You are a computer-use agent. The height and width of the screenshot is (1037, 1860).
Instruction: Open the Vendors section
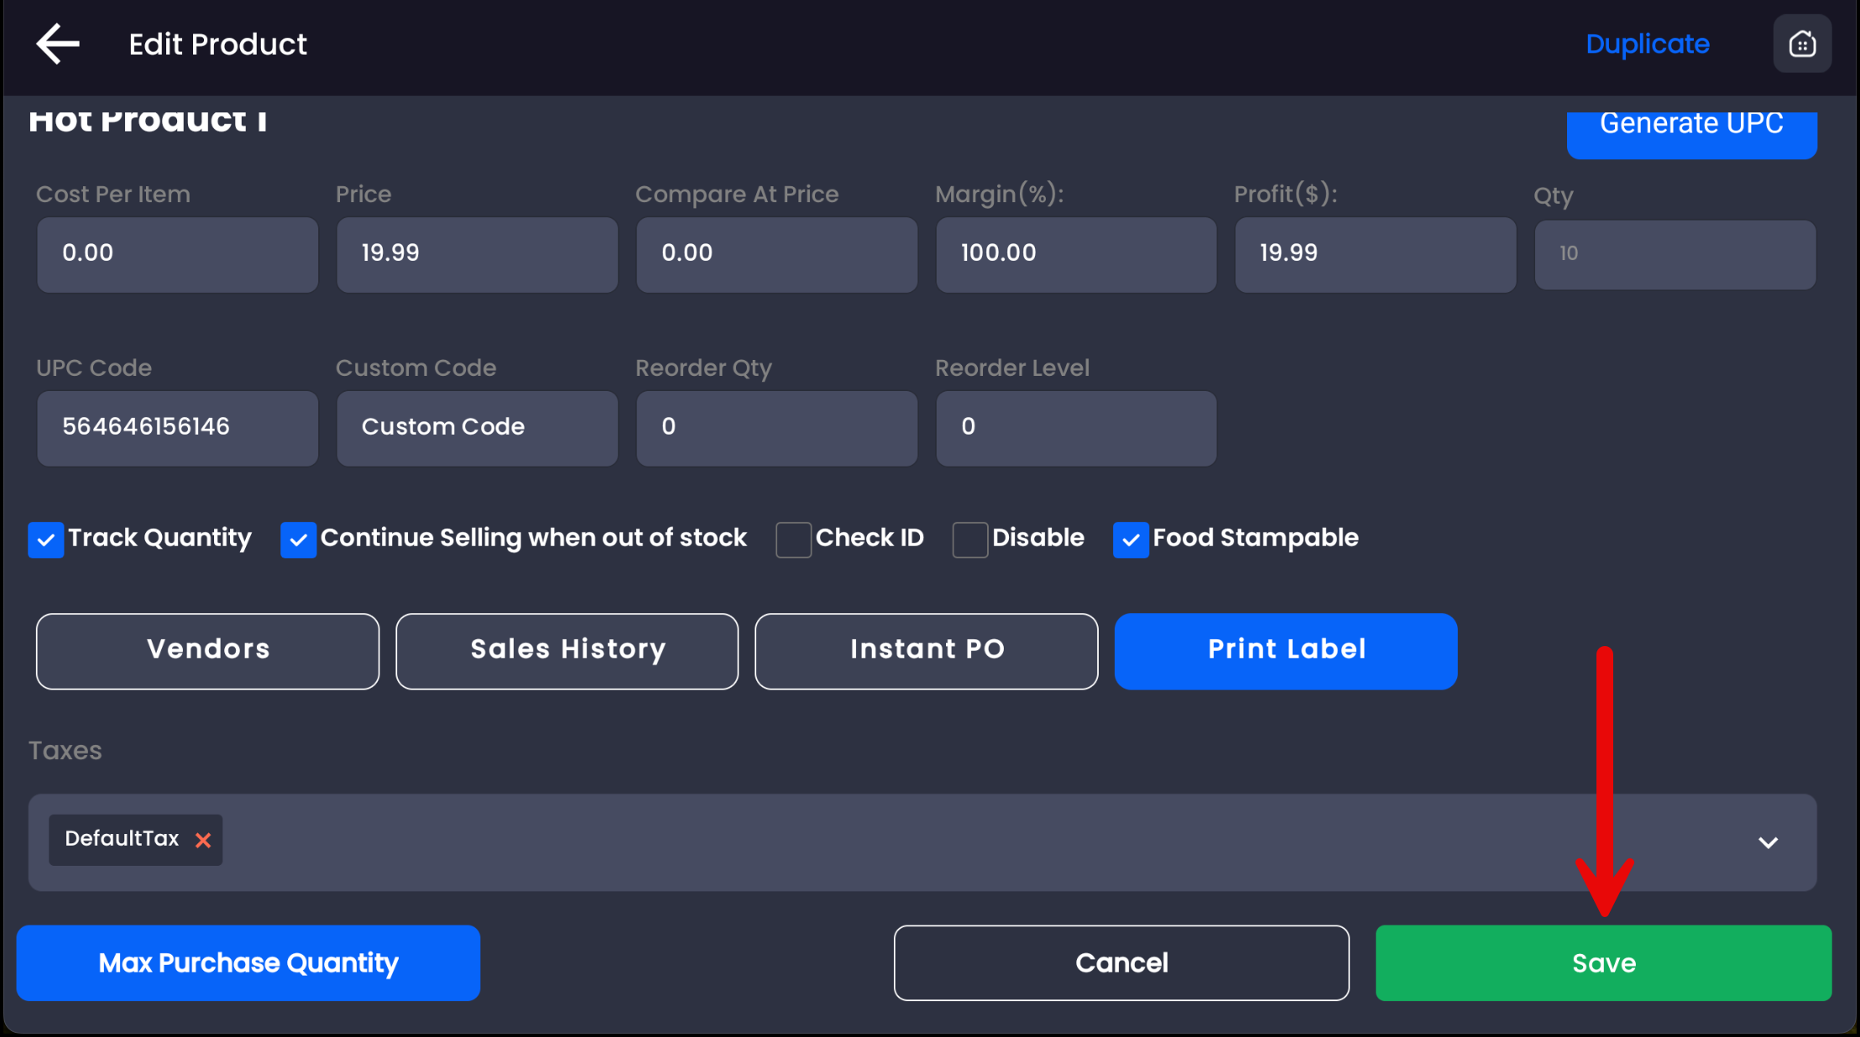[x=207, y=651]
